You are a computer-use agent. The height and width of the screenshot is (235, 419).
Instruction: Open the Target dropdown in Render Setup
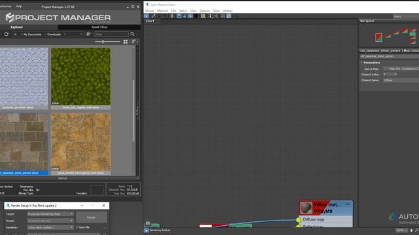click(50, 214)
